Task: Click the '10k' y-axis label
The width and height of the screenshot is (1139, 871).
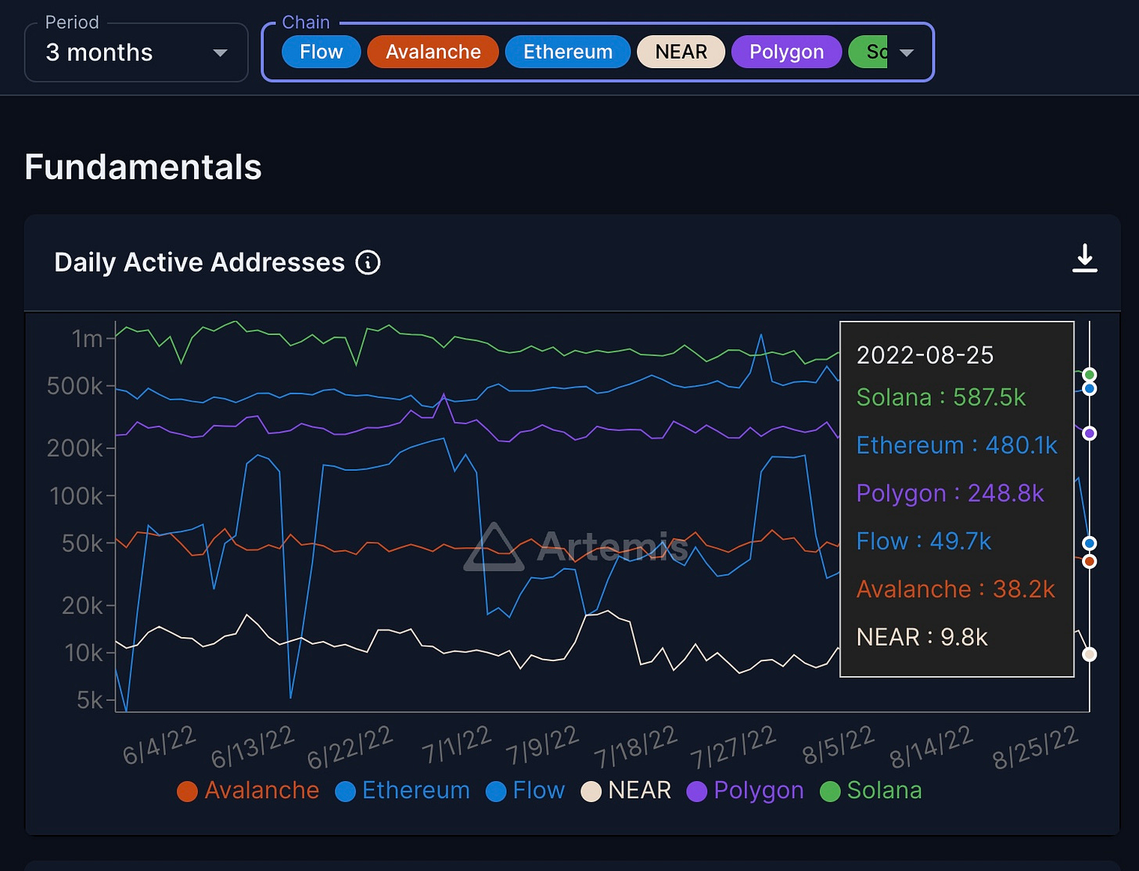Action: coord(84,652)
